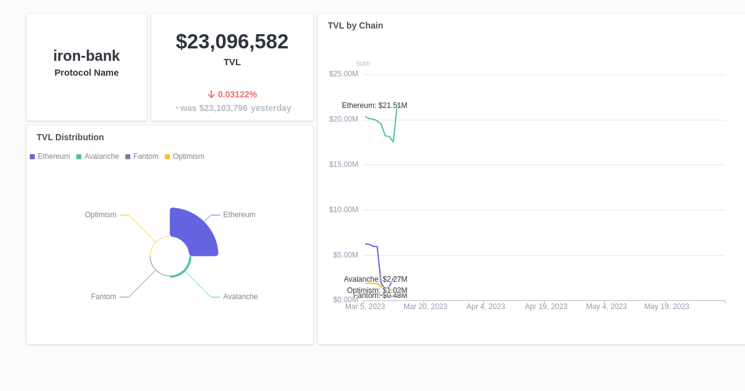Image resolution: width=745 pixels, height=391 pixels.
Task: Switch to the TVL by Chain panel header
Action: point(355,25)
